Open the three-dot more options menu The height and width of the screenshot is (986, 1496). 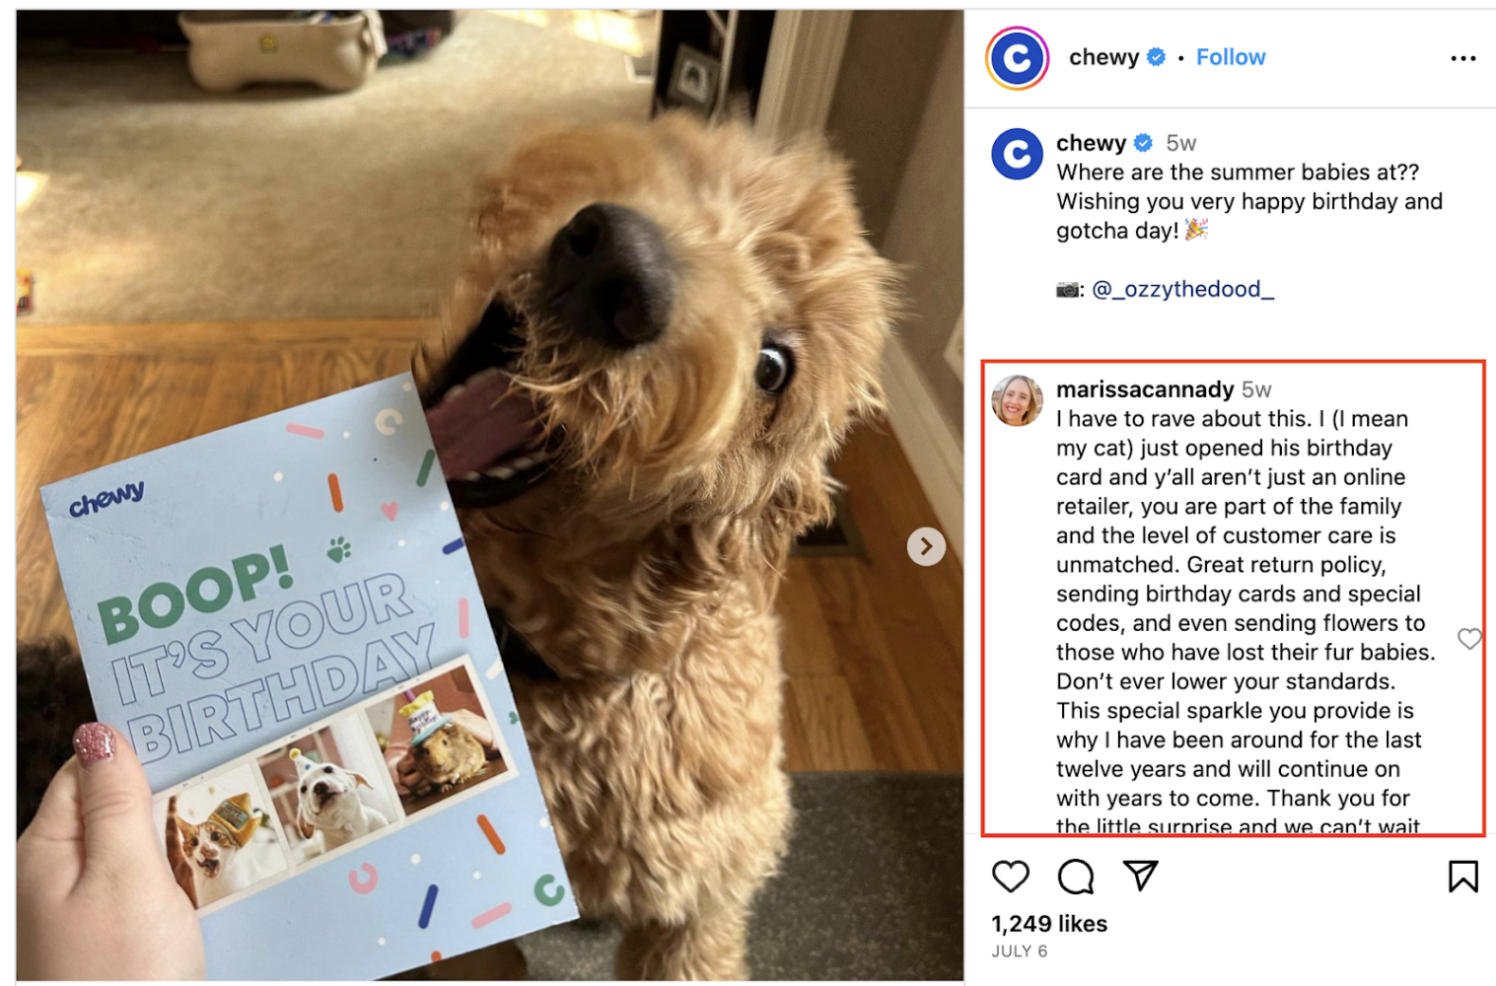(1463, 58)
